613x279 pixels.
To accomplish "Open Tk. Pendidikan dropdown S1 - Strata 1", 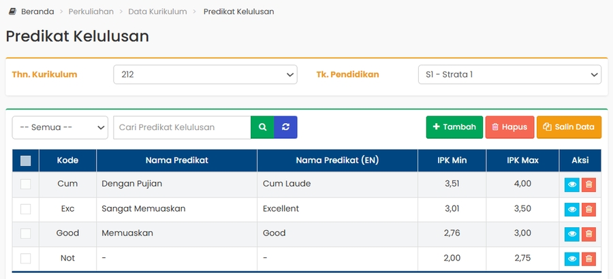I will pyautogui.click(x=509, y=74).
